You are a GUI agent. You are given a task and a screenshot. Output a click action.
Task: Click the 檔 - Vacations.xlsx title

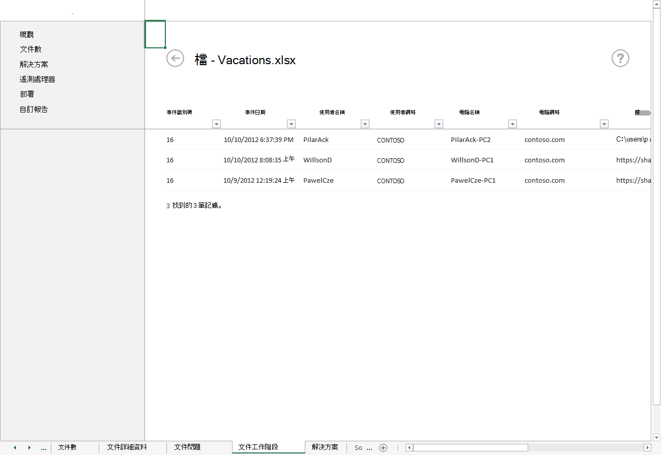pyautogui.click(x=245, y=60)
